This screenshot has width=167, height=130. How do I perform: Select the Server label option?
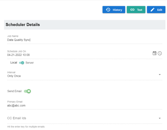click(30, 63)
